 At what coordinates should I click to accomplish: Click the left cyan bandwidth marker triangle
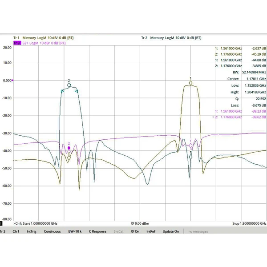coord(62,91)
